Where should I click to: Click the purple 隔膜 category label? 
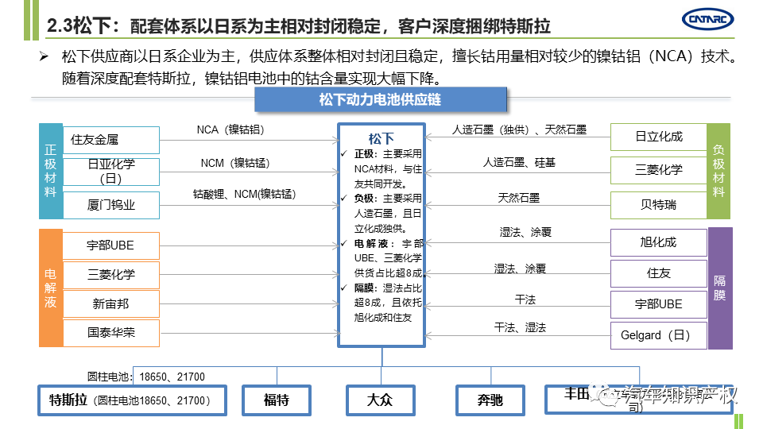(720, 288)
